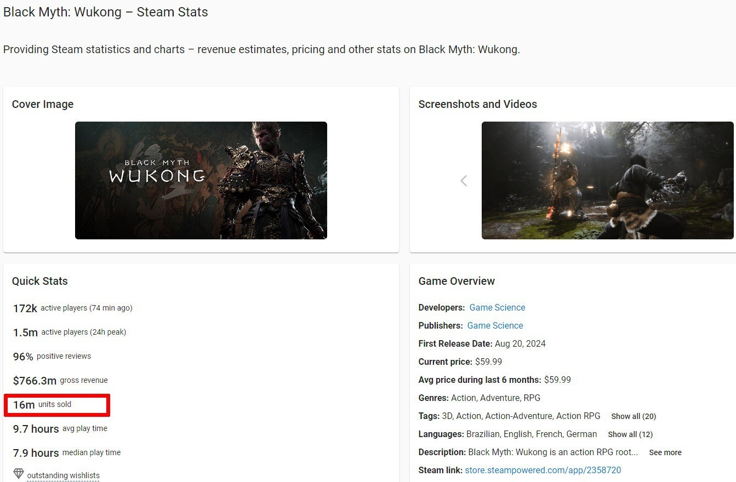Image resolution: width=736 pixels, height=482 pixels.
Task: Select the 1.5m 24h peak players stat
Action: (x=70, y=332)
